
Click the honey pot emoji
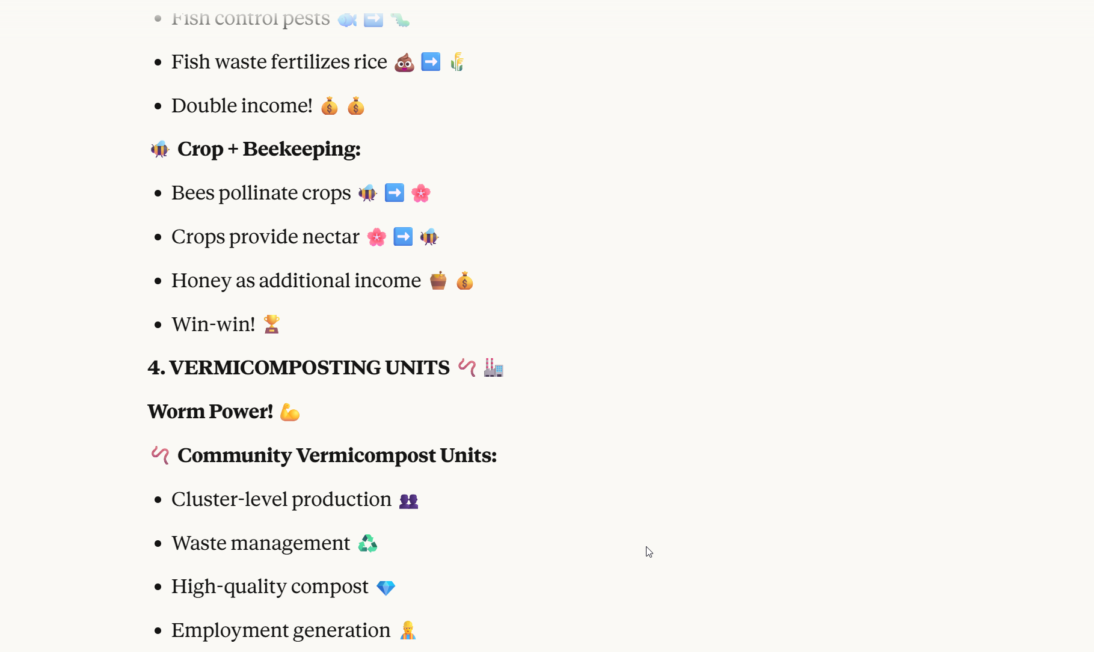click(438, 281)
